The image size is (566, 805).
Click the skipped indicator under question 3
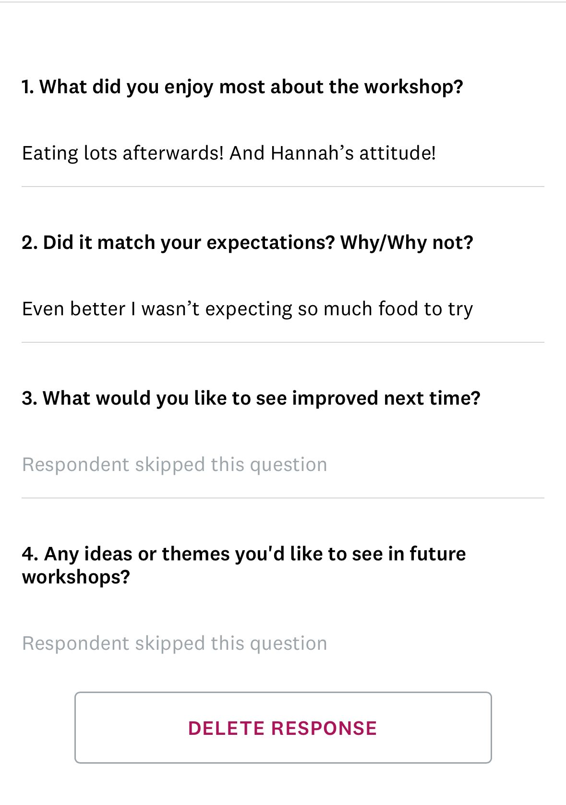pyautogui.click(x=174, y=464)
